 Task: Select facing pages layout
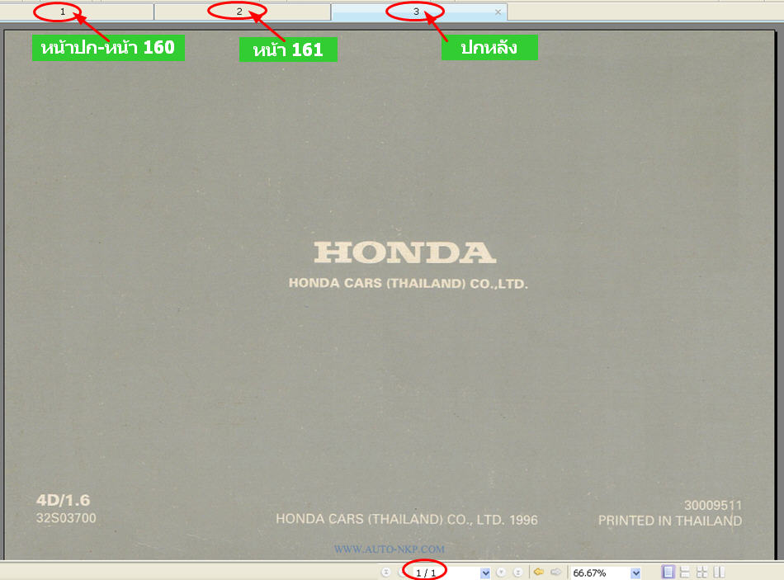719,572
